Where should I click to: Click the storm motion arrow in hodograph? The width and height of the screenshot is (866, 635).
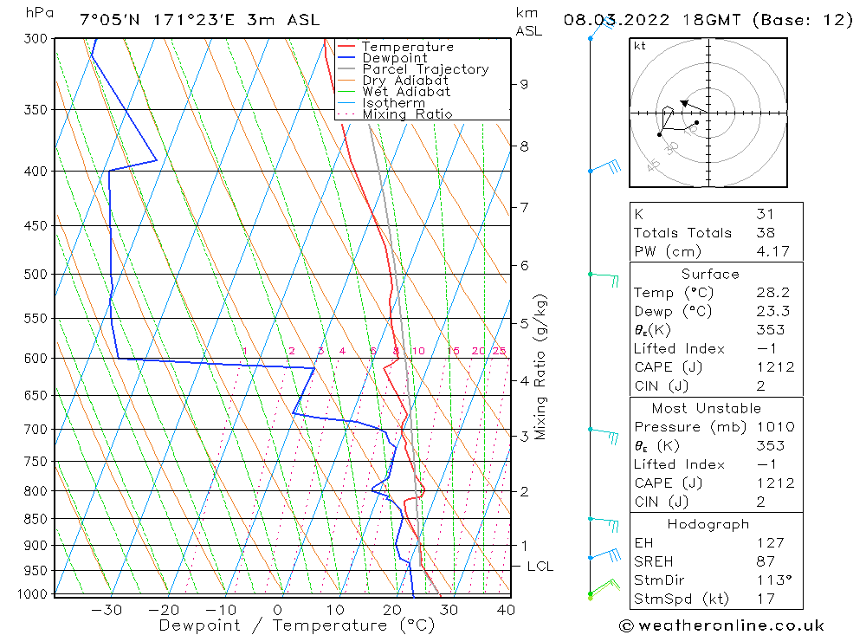(x=695, y=106)
